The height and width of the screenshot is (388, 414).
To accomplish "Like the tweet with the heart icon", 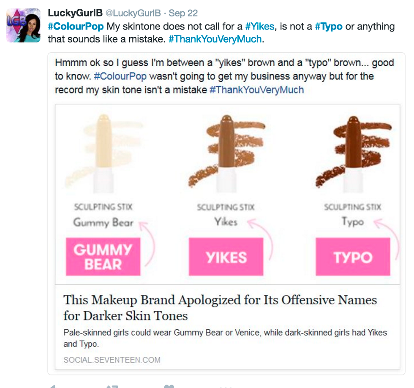I will click(169, 386).
